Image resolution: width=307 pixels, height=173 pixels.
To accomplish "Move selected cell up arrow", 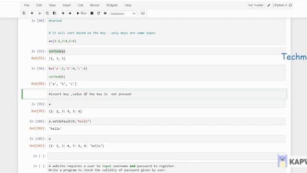I will point(63,13).
